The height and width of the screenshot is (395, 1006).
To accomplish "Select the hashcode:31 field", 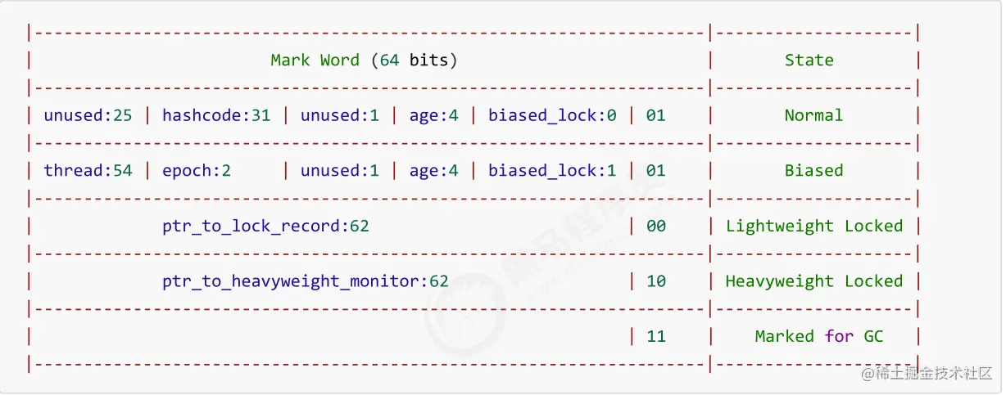I will pyautogui.click(x=216, y=115).
